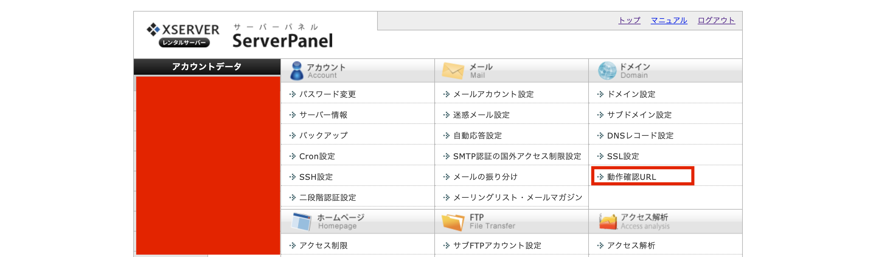Click the Domain globe icon
This screenshot has width=876, height=257.
[x=607, y=70]
